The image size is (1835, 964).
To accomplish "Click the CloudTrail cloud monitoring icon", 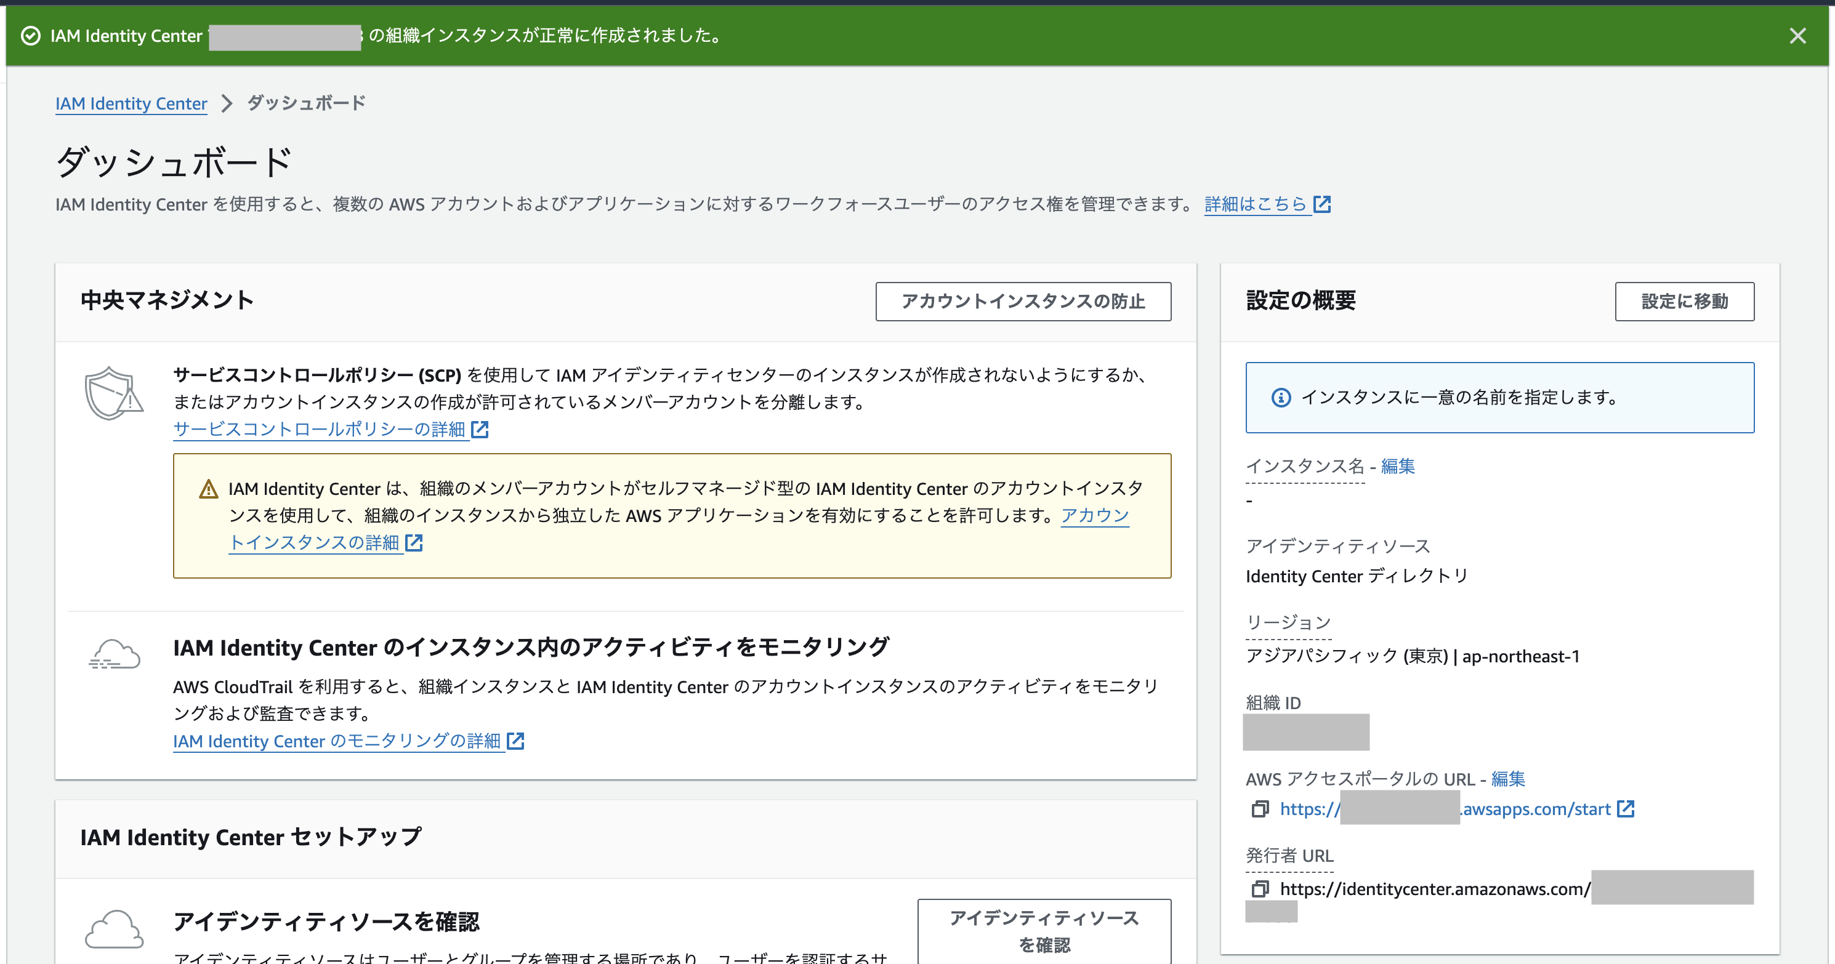I will pyautogui.click(x=114, y=654).
